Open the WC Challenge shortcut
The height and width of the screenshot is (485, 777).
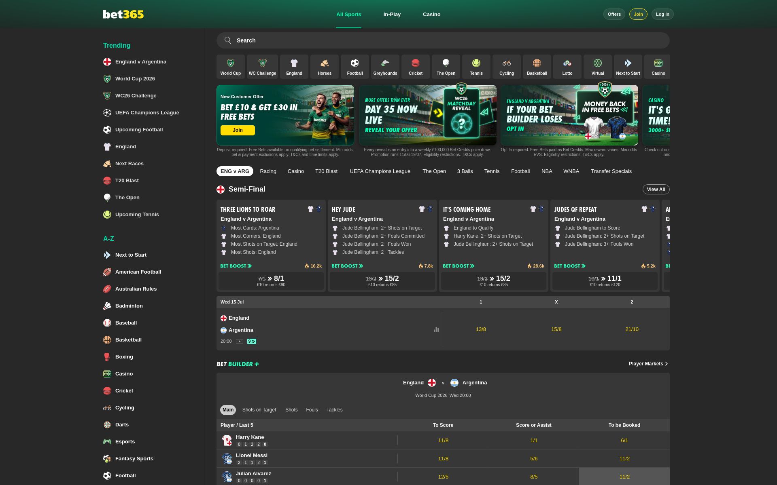click(262, 67)
